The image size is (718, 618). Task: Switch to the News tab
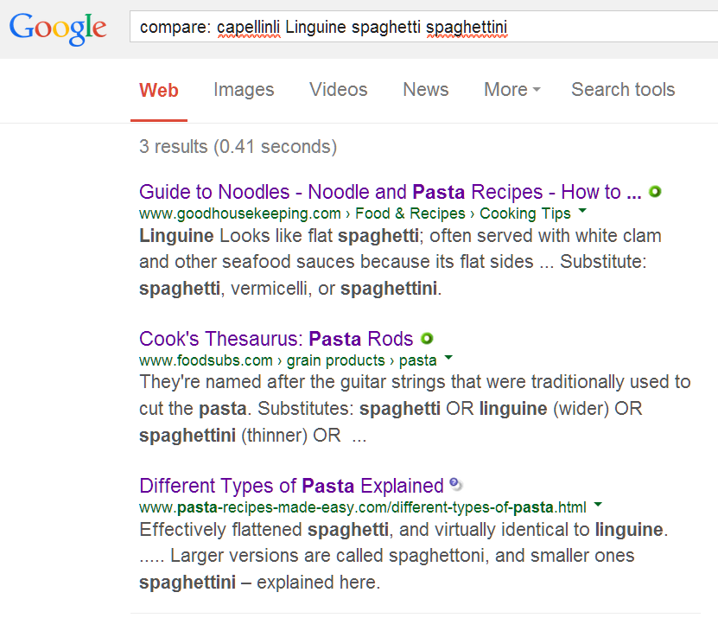(x=425, y=89)
